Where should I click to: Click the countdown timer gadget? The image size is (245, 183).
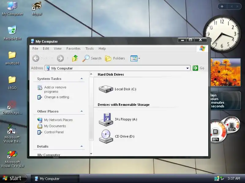(226, 101)
